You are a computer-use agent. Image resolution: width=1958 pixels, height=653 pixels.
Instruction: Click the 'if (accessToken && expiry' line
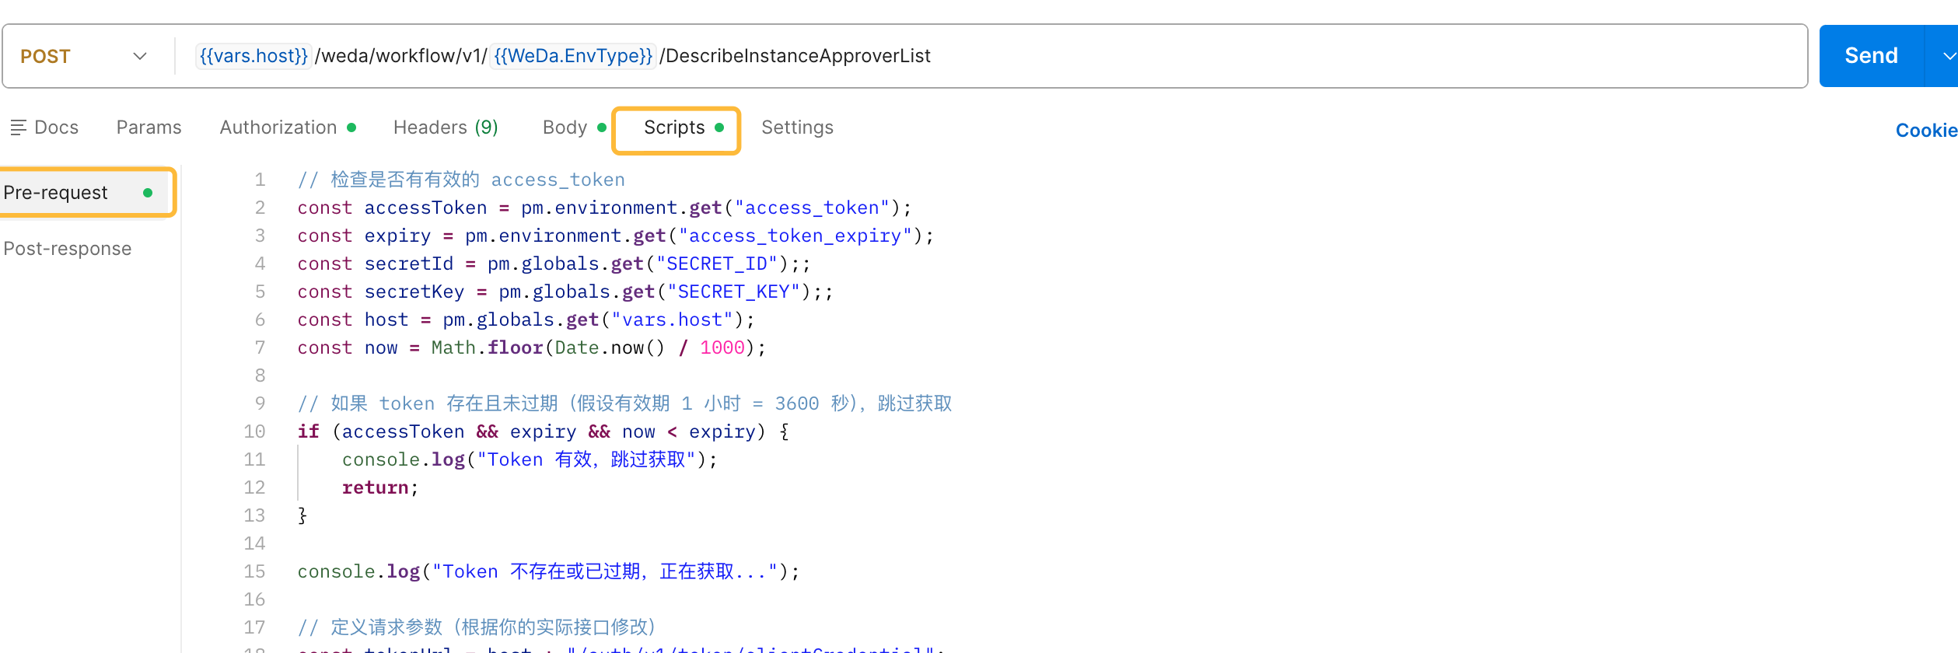click(x=544, y=431)
